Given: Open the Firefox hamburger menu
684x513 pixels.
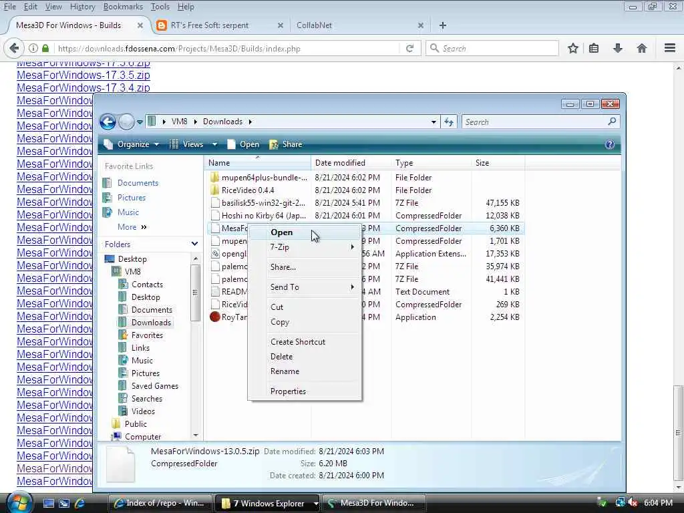Looking at the screenshot, I should tap(669, 48).
